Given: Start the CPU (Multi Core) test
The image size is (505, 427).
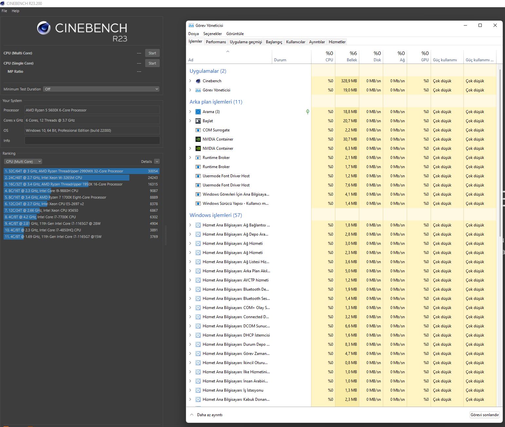Looking at the screenshot, I should (152, 53).
